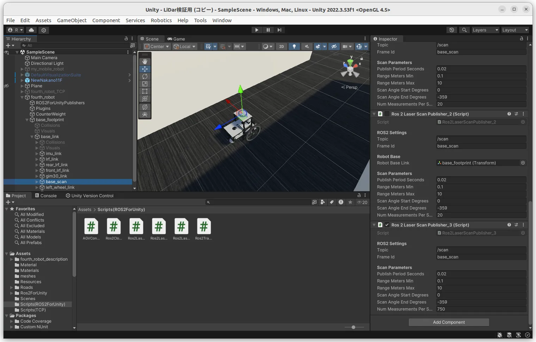The width and height of the screenshot is (536, 342).
Task: Click the Hierarchy search field
Action: (75, 45)
